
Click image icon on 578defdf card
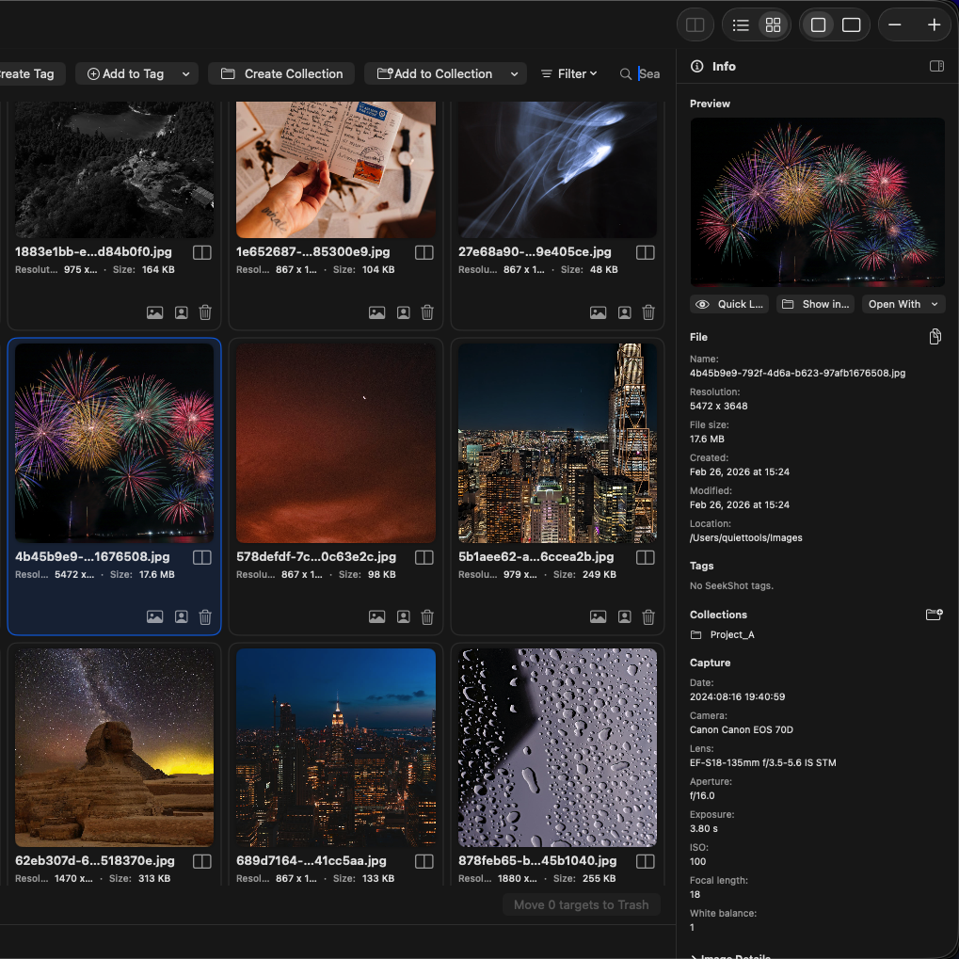click(x=376, y=616)
